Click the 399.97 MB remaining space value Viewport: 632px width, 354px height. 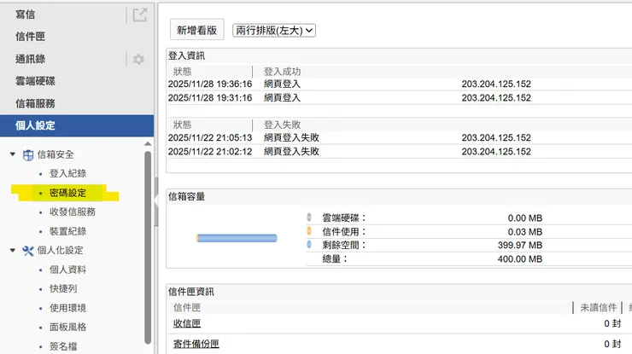[520, 246]
